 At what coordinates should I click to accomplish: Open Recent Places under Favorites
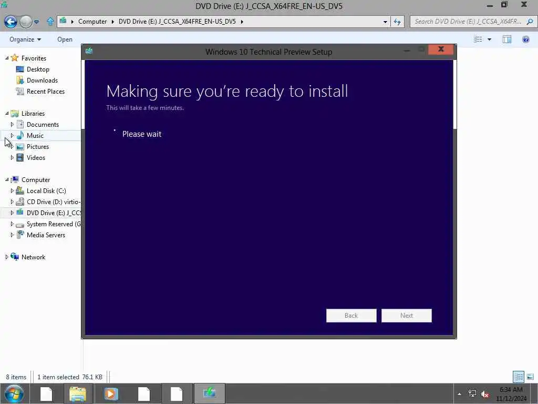[46, 92]
